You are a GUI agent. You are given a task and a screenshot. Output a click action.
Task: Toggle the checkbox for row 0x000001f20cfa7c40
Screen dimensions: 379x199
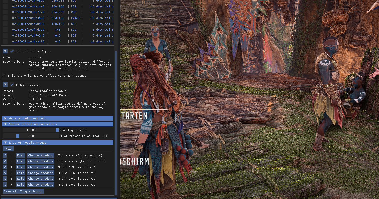tap(5, 12)
